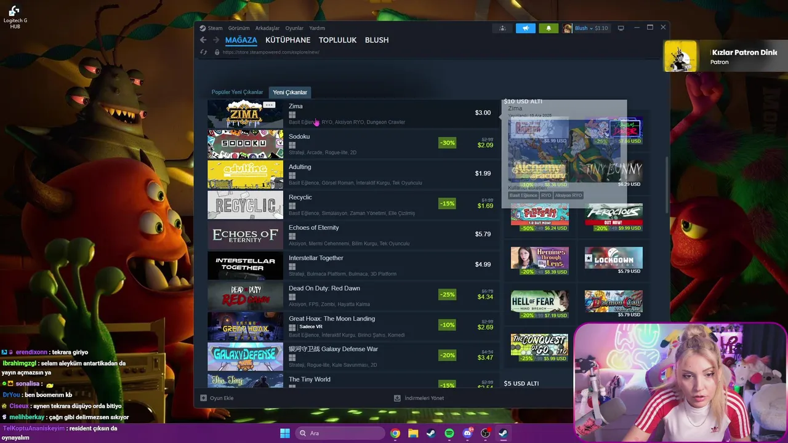Open the first Steam icon in taskbar
788x443 pixels.
pyautogui.click(x=431, y=433)
